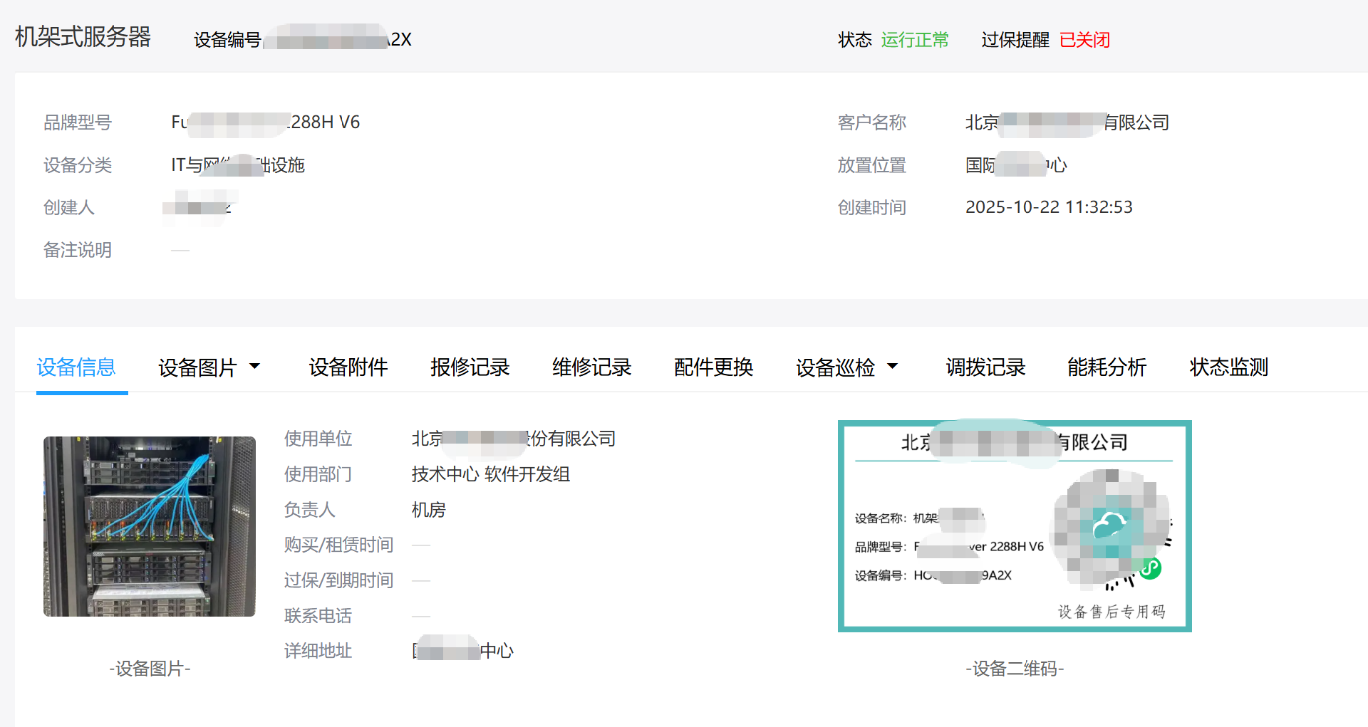Open the 维修记录 tab
Viewport: 1368px width, 727px height.
coord(592,367)
